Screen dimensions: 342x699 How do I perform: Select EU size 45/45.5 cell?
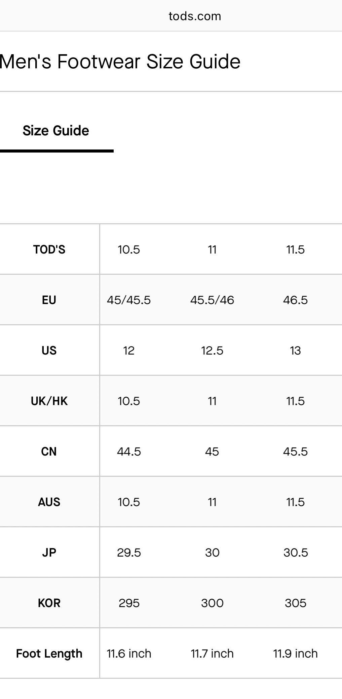click(129, 300)
